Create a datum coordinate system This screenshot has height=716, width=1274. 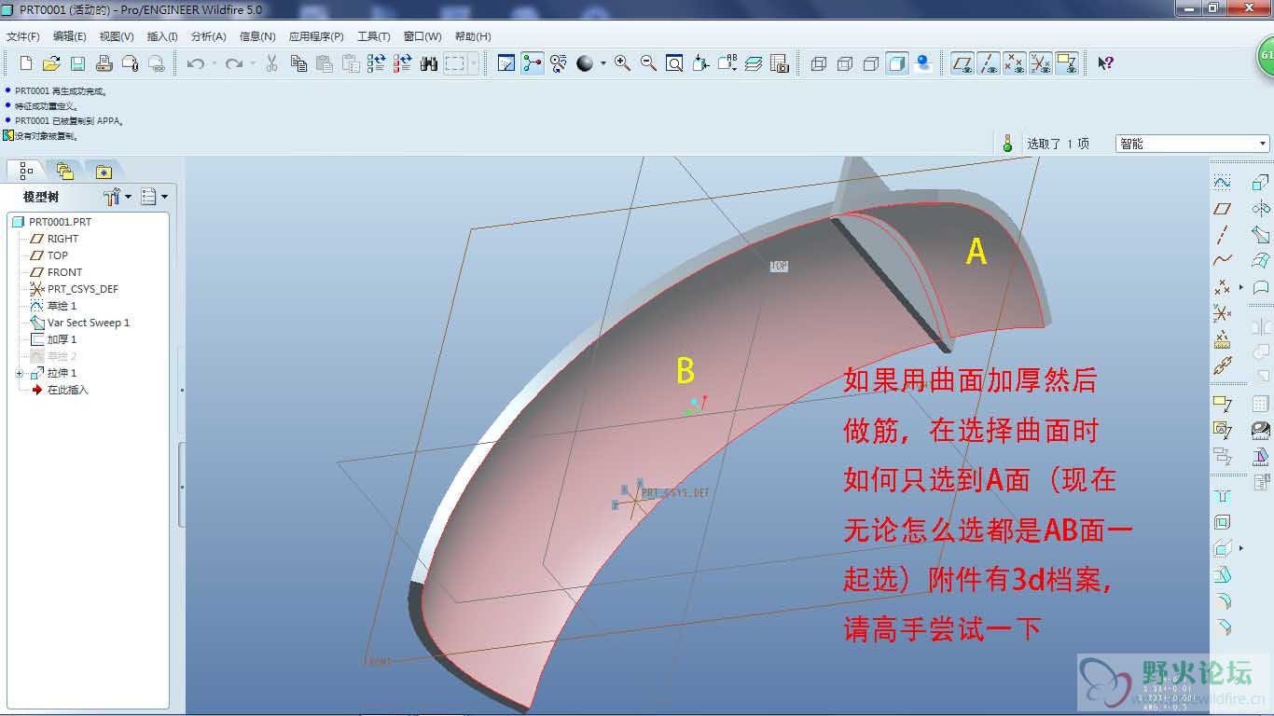[x=1223, y=313]
